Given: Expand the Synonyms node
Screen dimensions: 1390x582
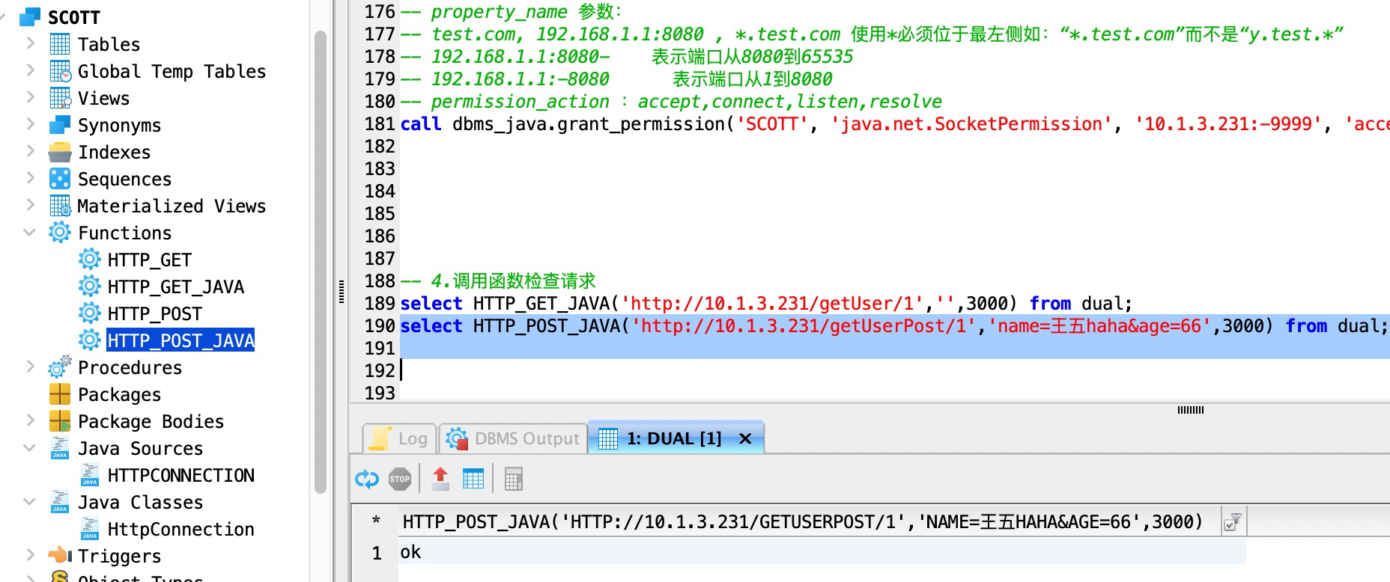Looking at the screenshot, I should 31,124.
